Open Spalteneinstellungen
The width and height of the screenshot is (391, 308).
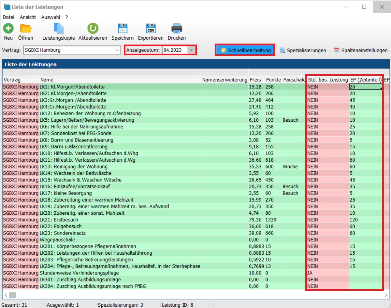coord(361,50)
